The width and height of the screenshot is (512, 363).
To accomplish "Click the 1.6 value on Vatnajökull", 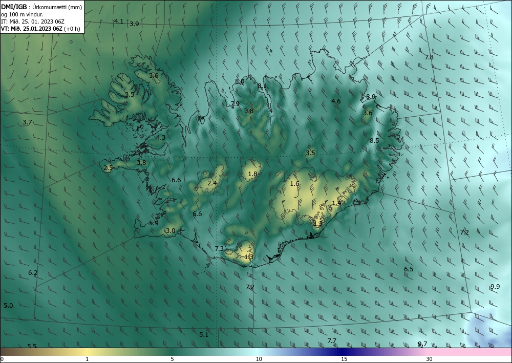I will [294, 183].
